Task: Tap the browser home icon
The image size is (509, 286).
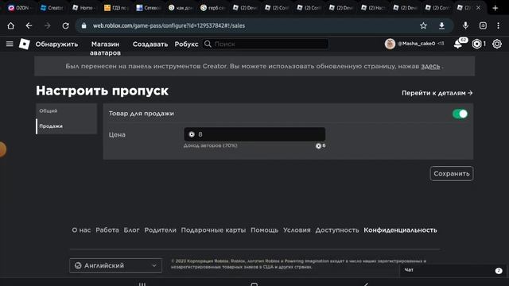Action: click(x=10, y=25)
